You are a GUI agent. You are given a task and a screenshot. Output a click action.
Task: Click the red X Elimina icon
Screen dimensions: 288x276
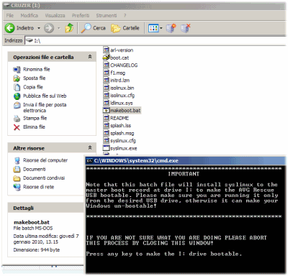click(x=17, y=127)
